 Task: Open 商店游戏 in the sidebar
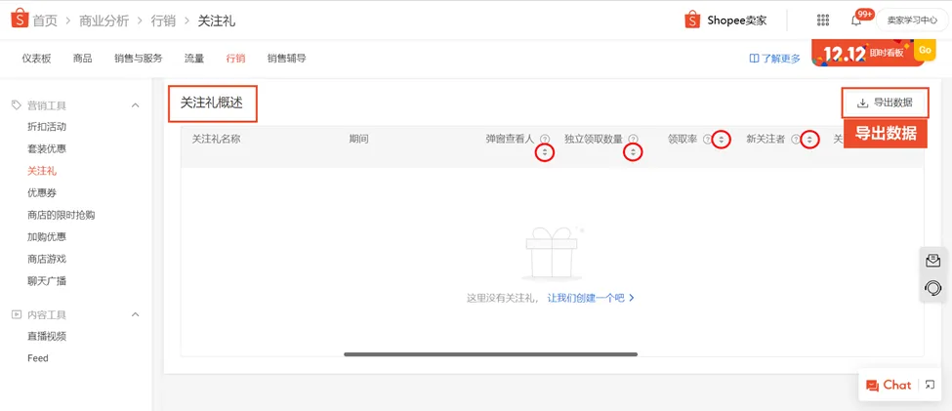point(47,259)
